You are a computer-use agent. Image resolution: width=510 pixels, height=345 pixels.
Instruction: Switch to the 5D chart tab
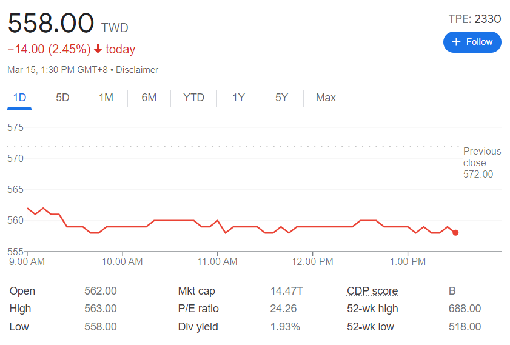pos(62,98)
